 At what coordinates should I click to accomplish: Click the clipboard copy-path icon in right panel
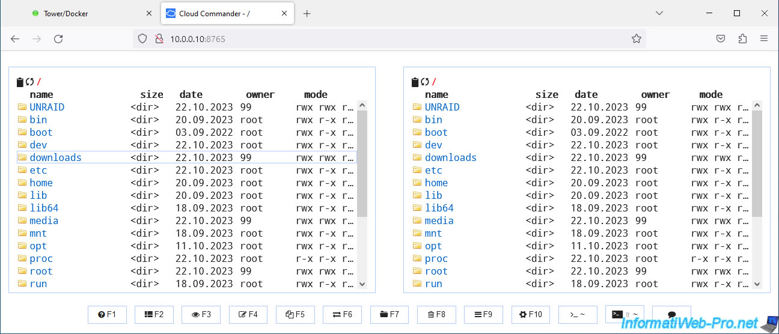415,82
